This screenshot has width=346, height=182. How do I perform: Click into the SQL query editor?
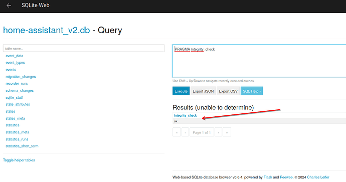click(x=259, y=61)
